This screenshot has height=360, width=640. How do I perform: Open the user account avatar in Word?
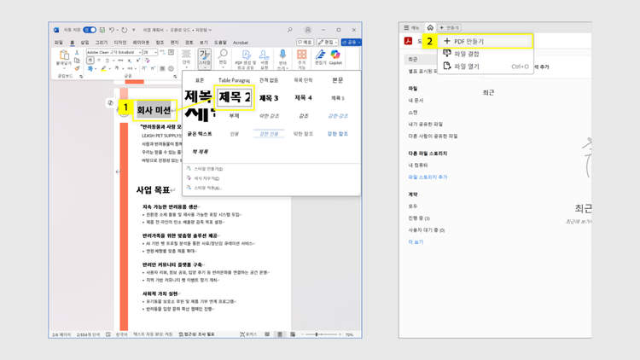pos(308,30)
